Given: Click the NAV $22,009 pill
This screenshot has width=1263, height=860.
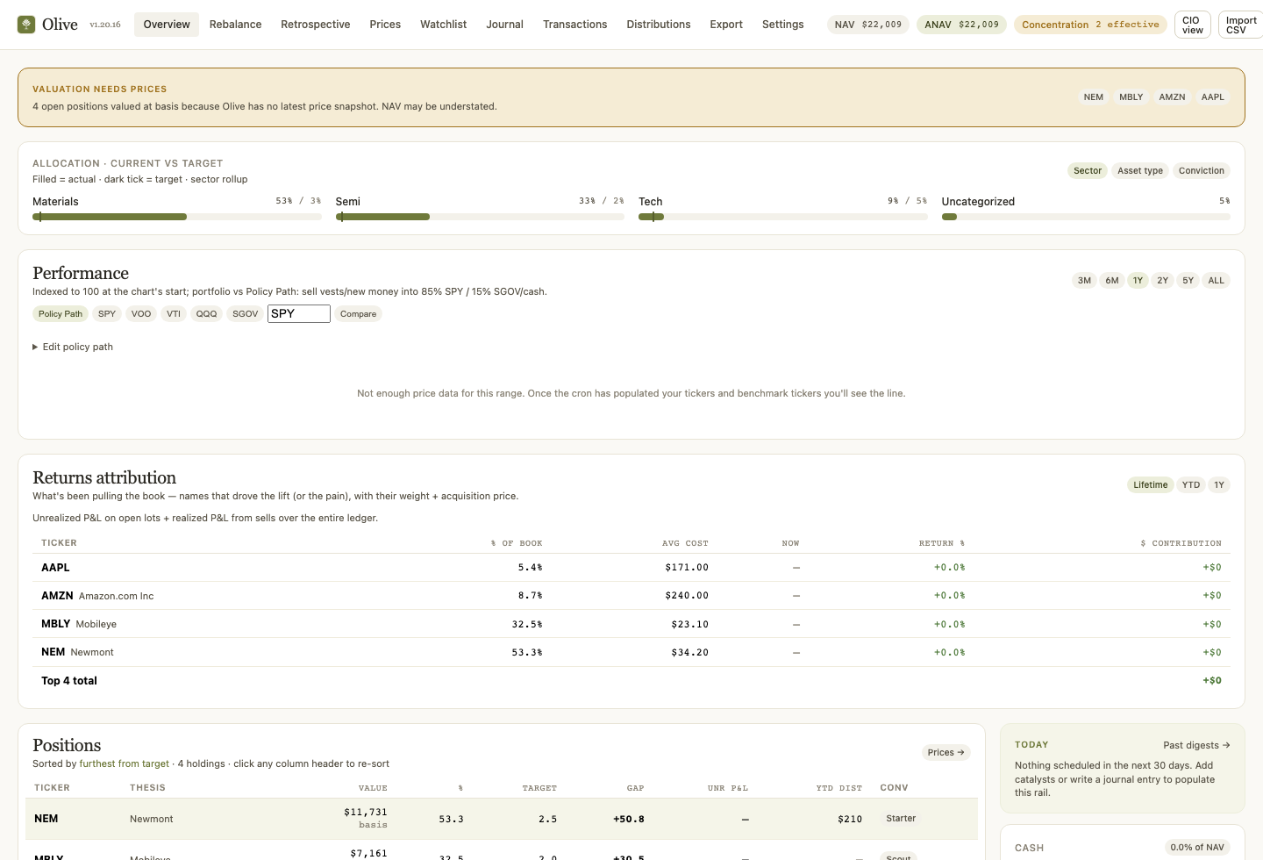Looking at the screenshot, I should (x=868, y=25).
